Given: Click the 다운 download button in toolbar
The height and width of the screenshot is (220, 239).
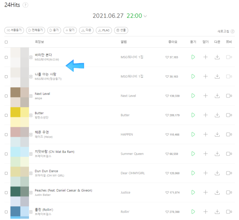Looking at the screenshot, I should click(86, 30).
